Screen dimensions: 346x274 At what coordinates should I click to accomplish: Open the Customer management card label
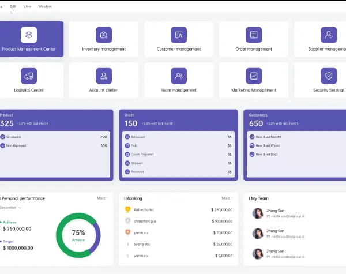pos(179,49)
